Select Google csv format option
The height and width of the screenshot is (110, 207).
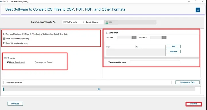(x=36, y=63)
